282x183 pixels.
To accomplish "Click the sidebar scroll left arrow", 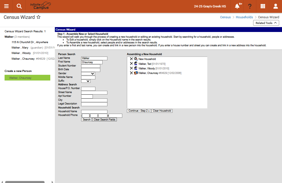I will tap(2, 182).
